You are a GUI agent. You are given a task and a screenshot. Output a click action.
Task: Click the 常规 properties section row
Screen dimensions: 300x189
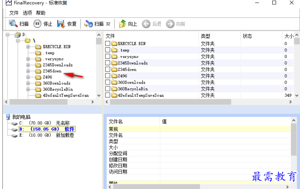coord(199,129)
